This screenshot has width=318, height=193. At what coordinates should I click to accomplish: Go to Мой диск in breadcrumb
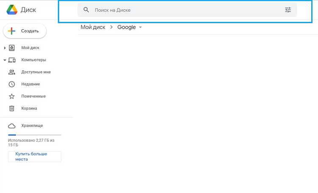point(93,27)
